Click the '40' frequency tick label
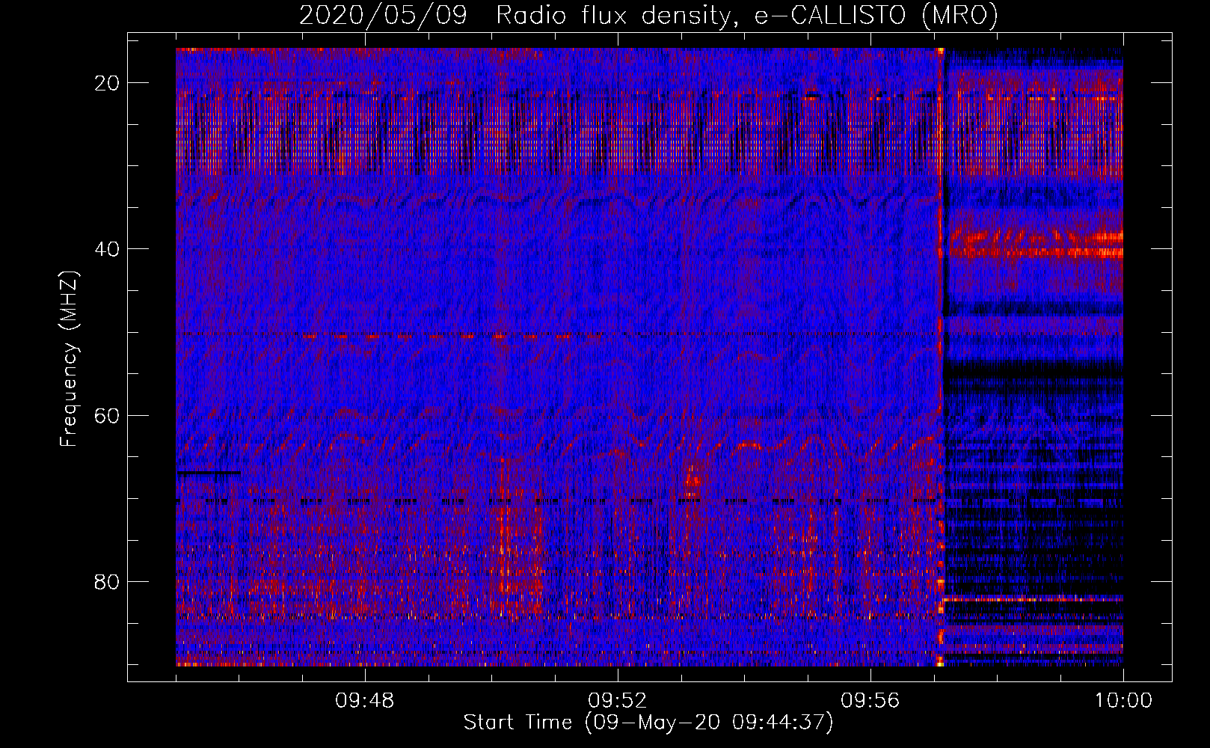1210x748 pixels. coord(108,249)
